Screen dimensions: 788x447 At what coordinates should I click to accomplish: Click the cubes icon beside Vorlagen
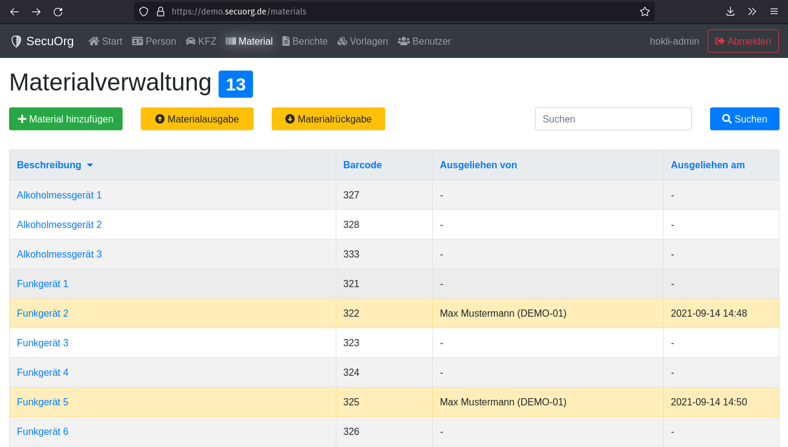[342, 41]
